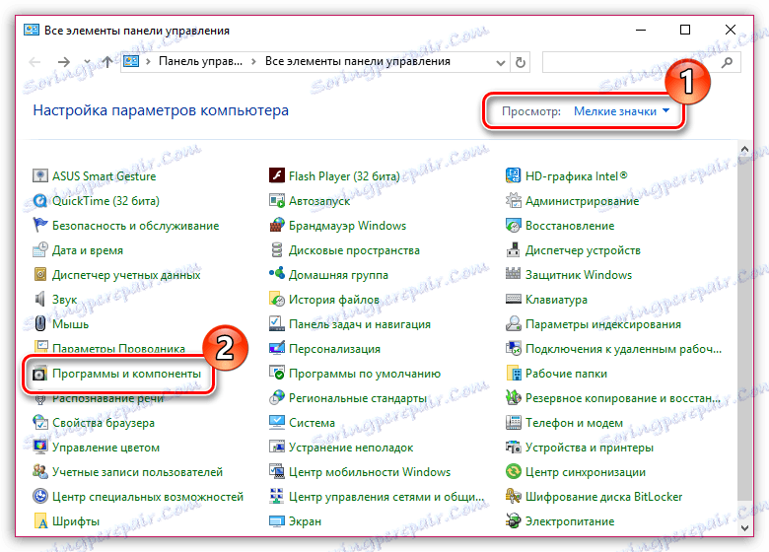The image size is (769, 552).
Task: Expand chevron before Панель управ... breadcrumb
Action: point(148,62)
